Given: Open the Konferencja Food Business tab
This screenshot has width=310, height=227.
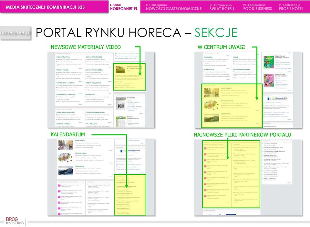Looking at the screenshot, I should click(x=257, y=7).
